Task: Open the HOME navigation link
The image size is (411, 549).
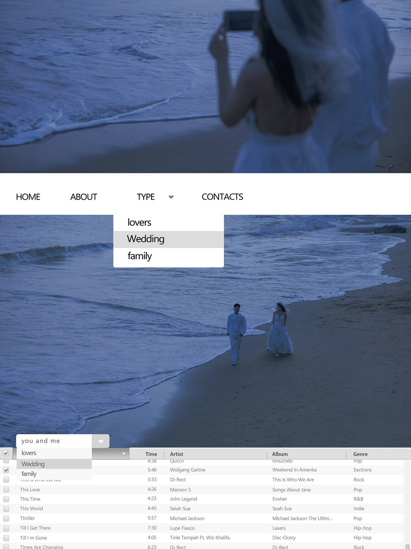Action: click(x=28, y=197)
